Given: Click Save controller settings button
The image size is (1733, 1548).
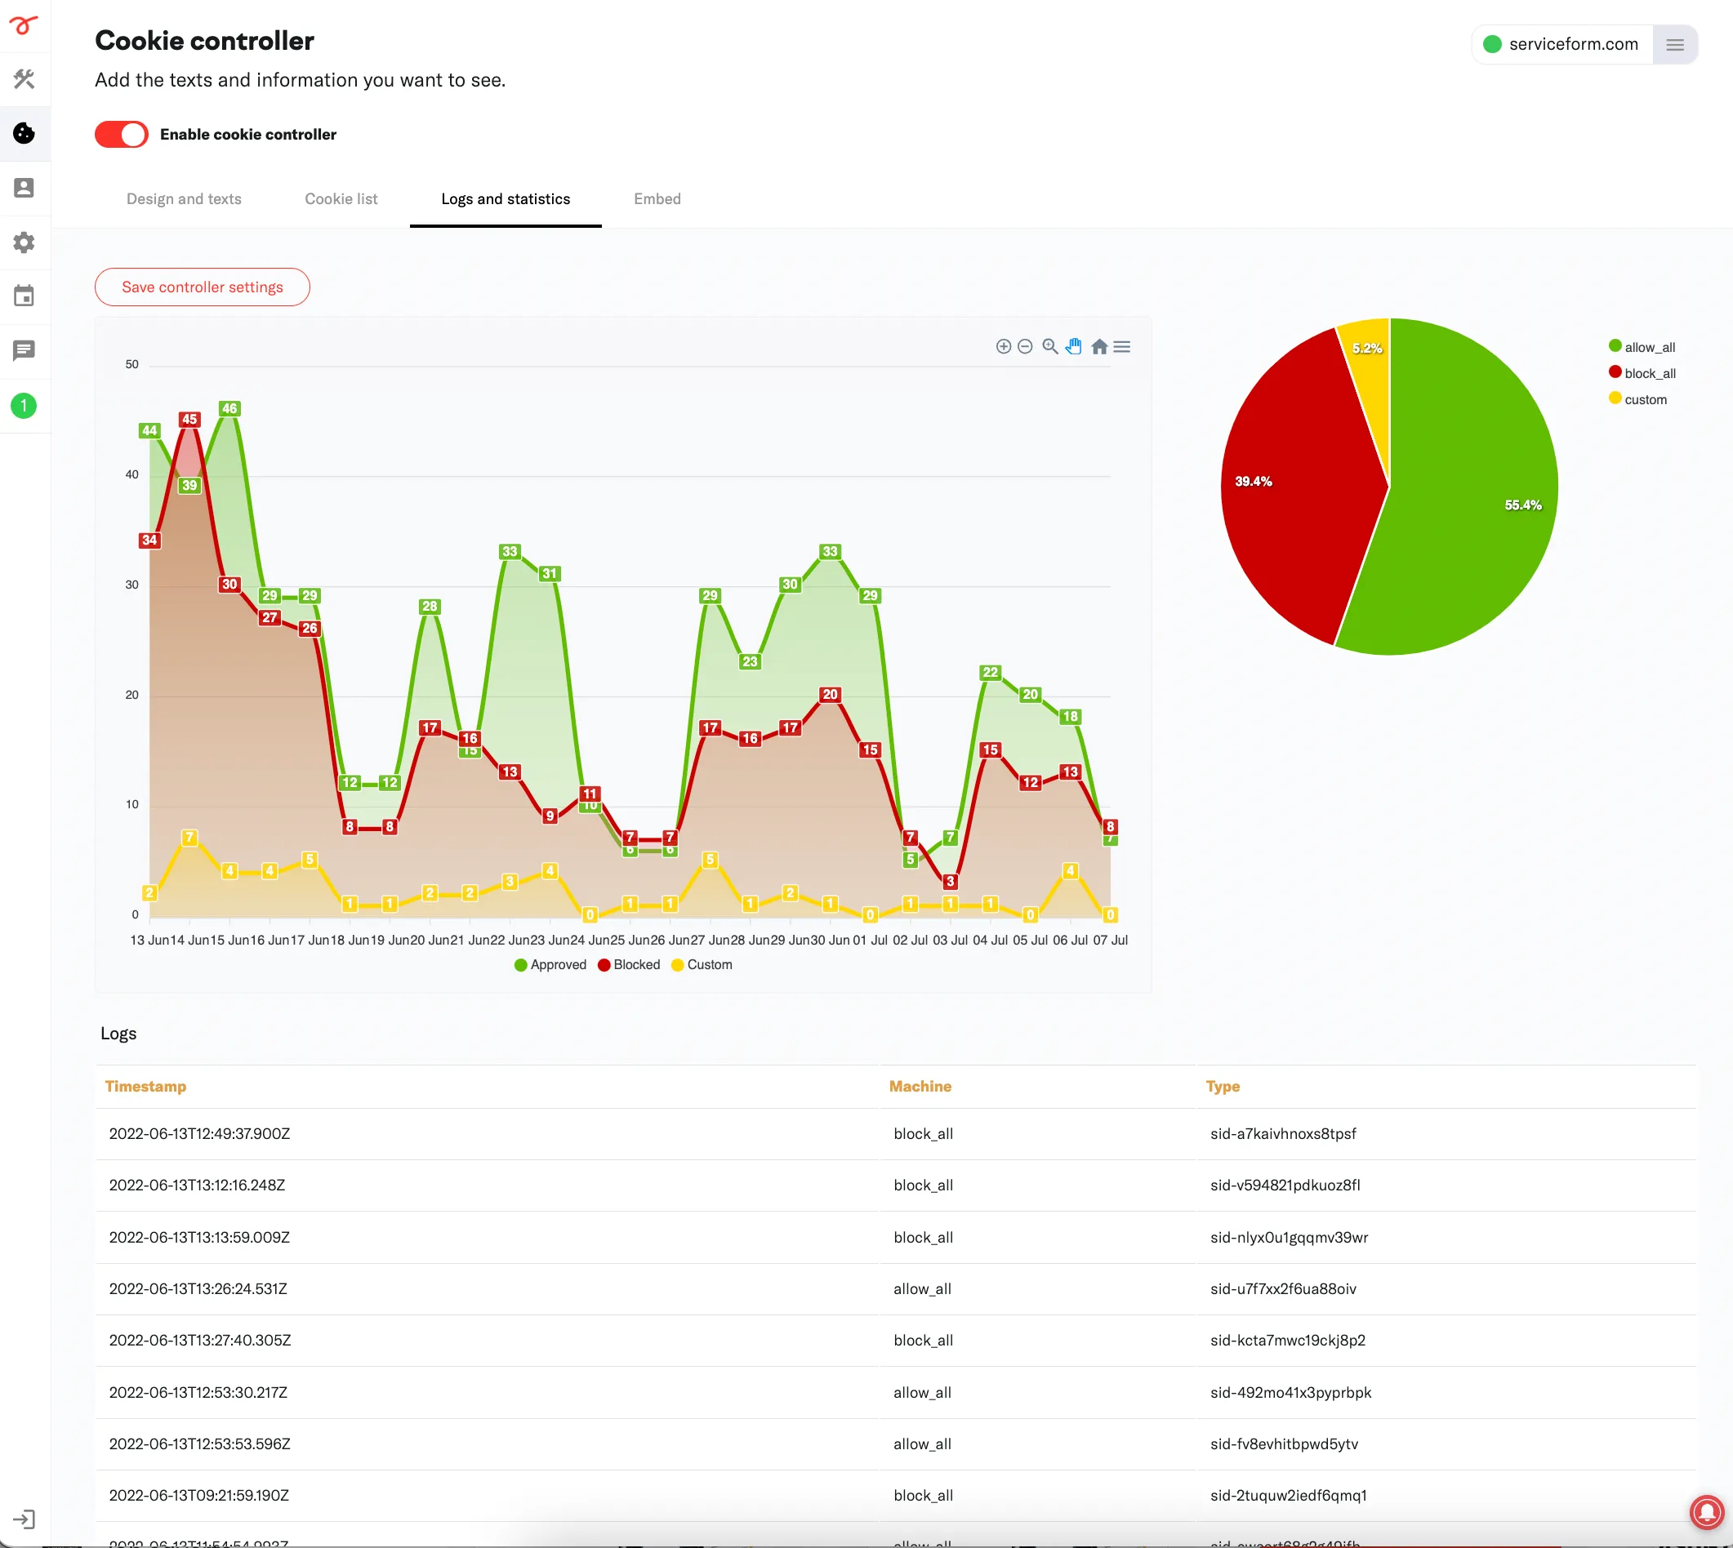Looking at the screenshot, I should pyautogui.click(x=203, y=287).
